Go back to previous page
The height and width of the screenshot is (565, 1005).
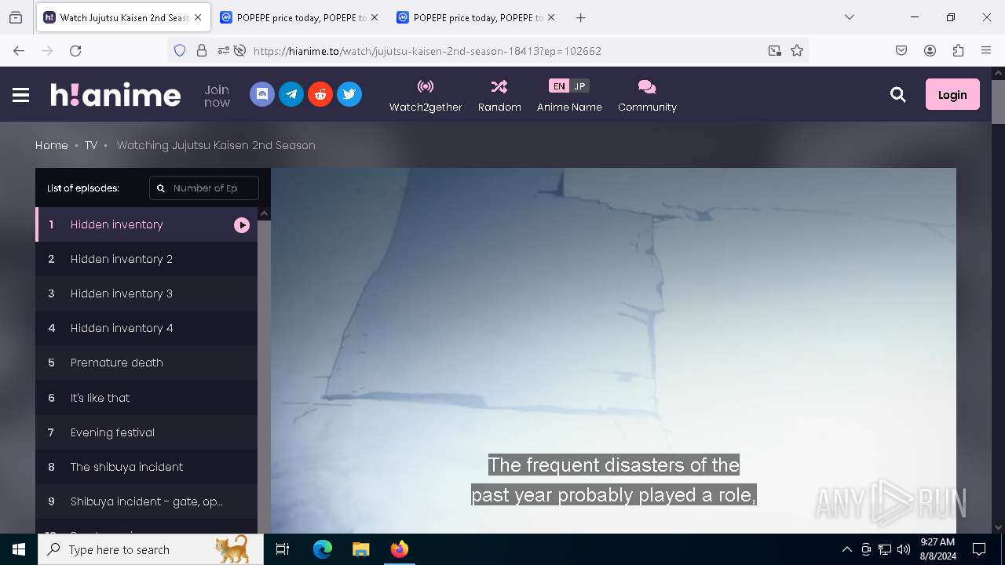[x=19, y=50]
